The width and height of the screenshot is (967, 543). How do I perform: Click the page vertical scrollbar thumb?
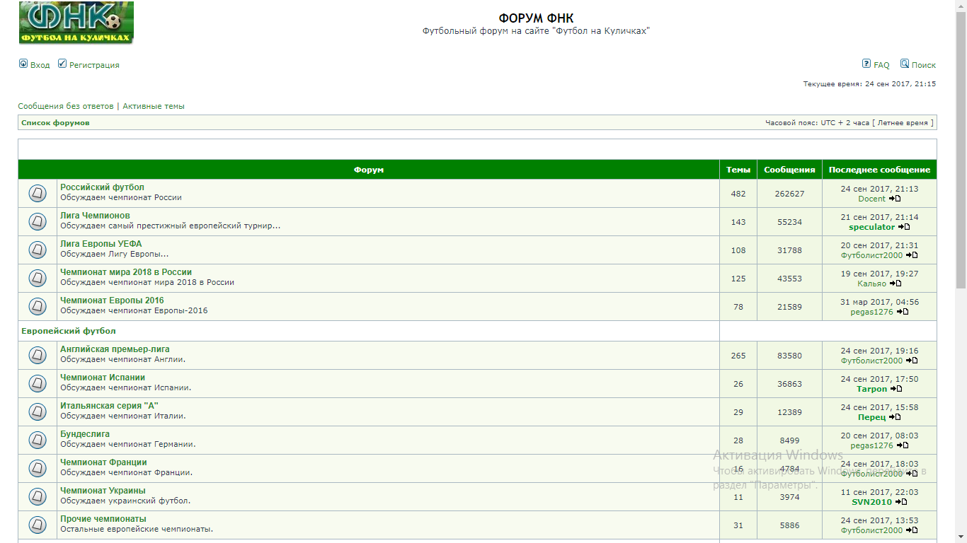(961, 150)
